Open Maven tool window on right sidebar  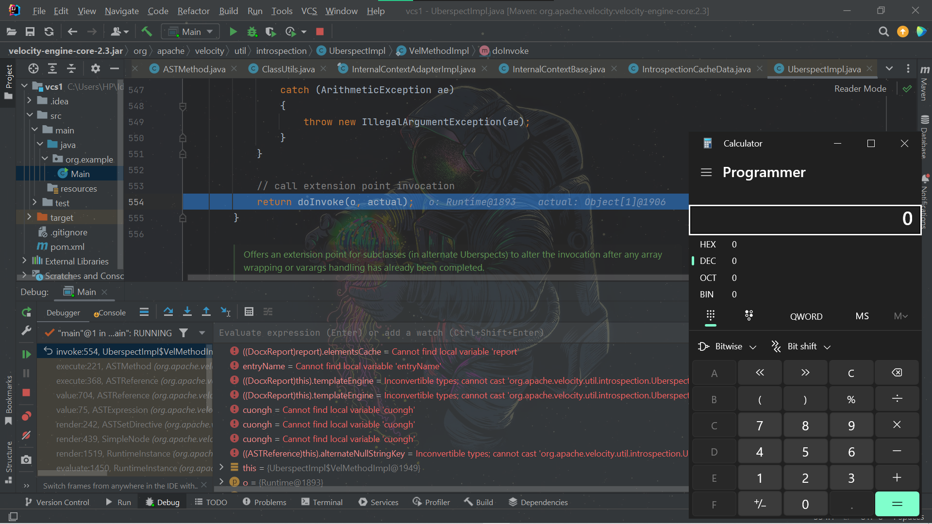924,83
